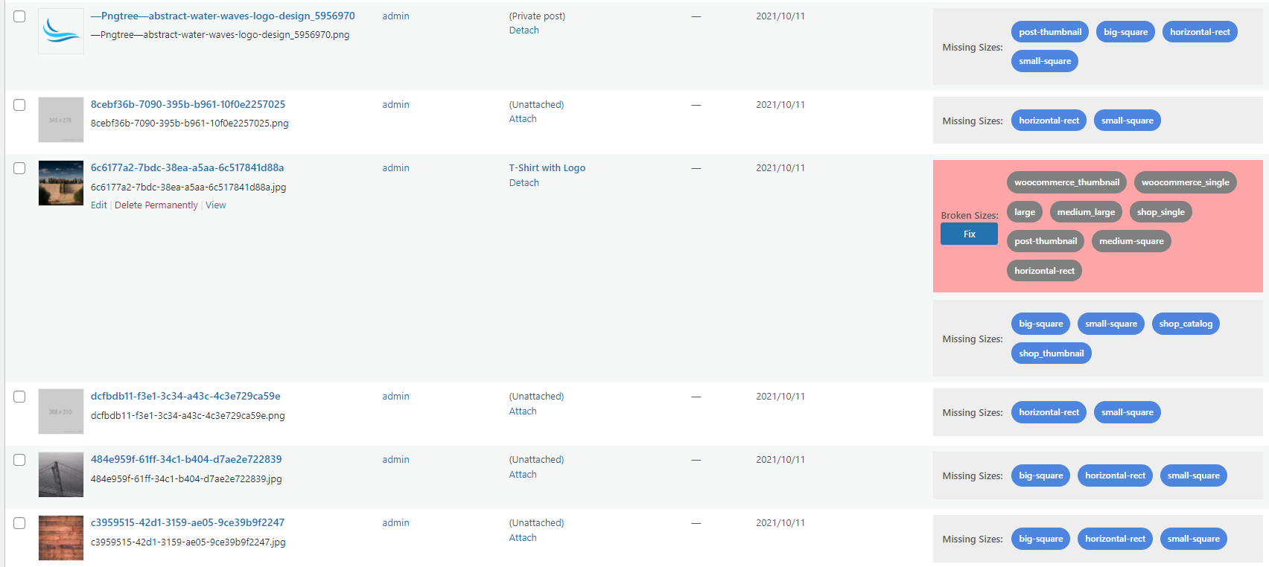Check the checkbox for c3959515 image row
1269x567 pixels.
[x=19, y=522]
